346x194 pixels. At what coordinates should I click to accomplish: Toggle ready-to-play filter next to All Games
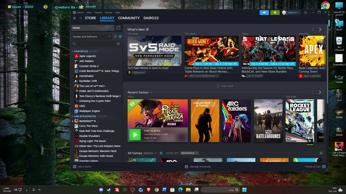161,153
